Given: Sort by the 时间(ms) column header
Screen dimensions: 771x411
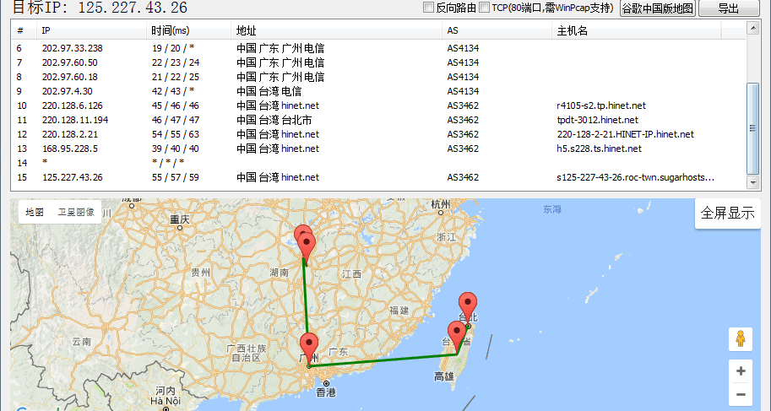Looking at the screenshot, I should 188,30.
